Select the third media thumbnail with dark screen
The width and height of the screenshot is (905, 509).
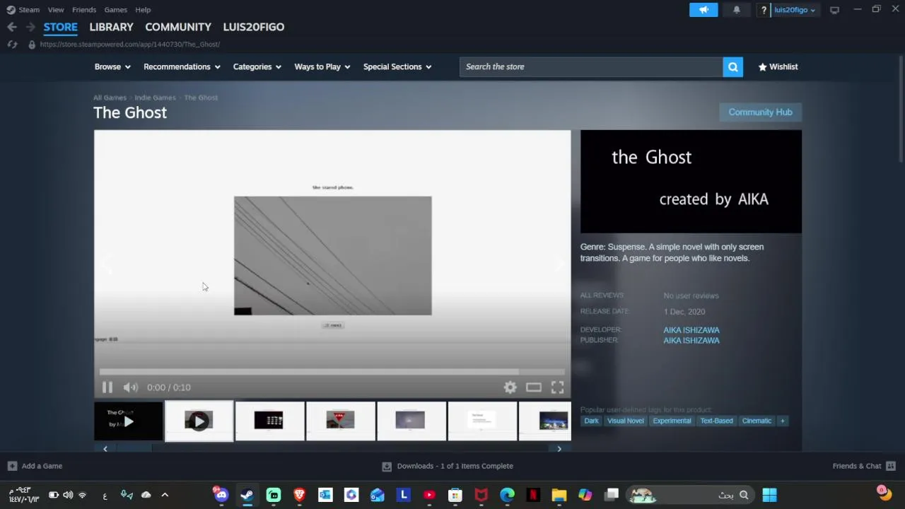pyautogui.click(x=269, y=421)
